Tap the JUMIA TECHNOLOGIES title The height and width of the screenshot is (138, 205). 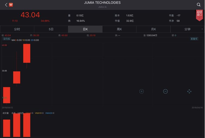(102, 3)
